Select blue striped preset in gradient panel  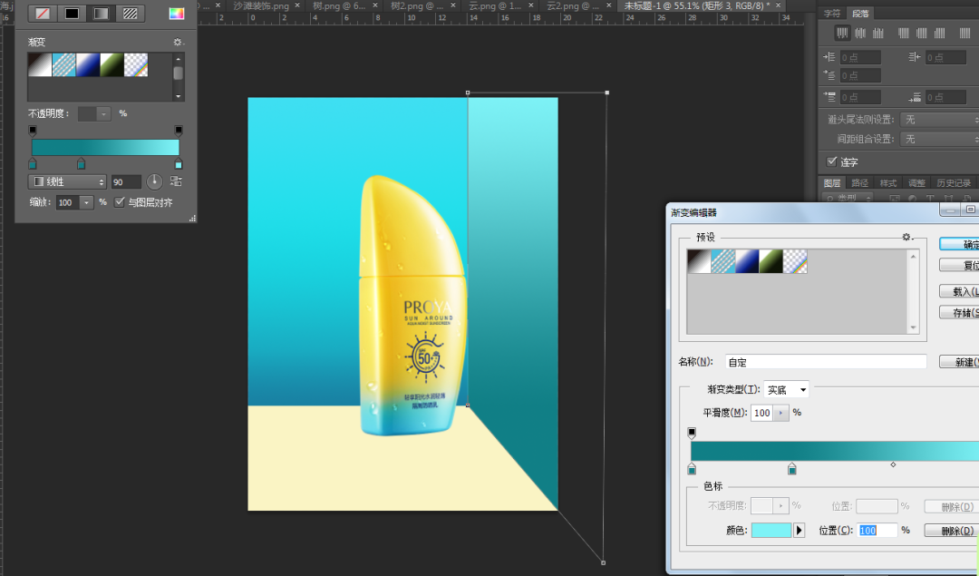coord(63,65)
